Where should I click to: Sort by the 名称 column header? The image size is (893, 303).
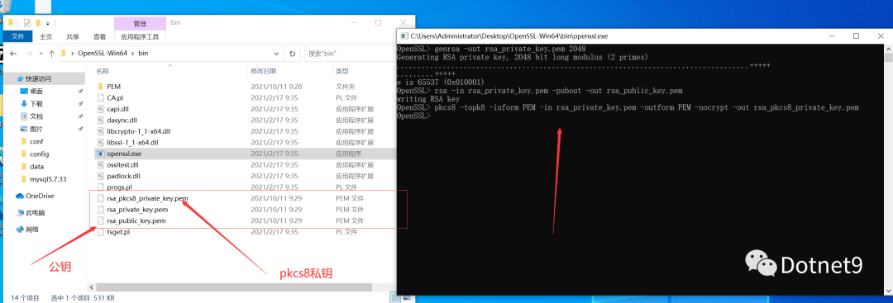pyautogui.click(x=103, y=71)
